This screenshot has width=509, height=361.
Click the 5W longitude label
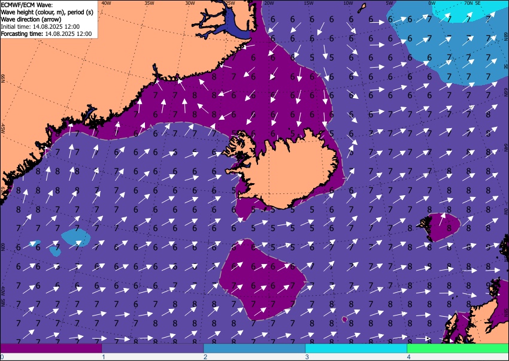coord(390,3)
